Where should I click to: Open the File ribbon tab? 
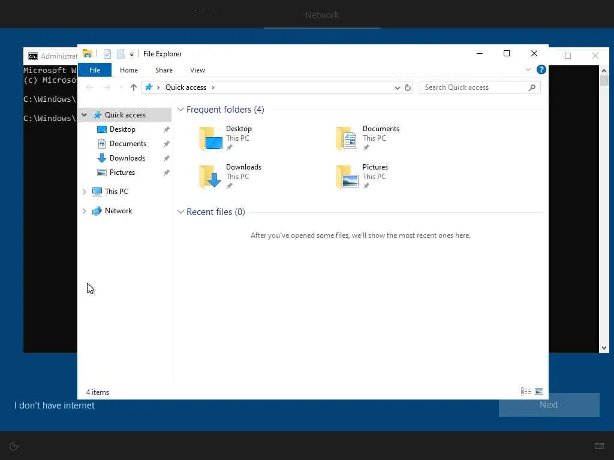pyautogui.click(x=94, y=70)
